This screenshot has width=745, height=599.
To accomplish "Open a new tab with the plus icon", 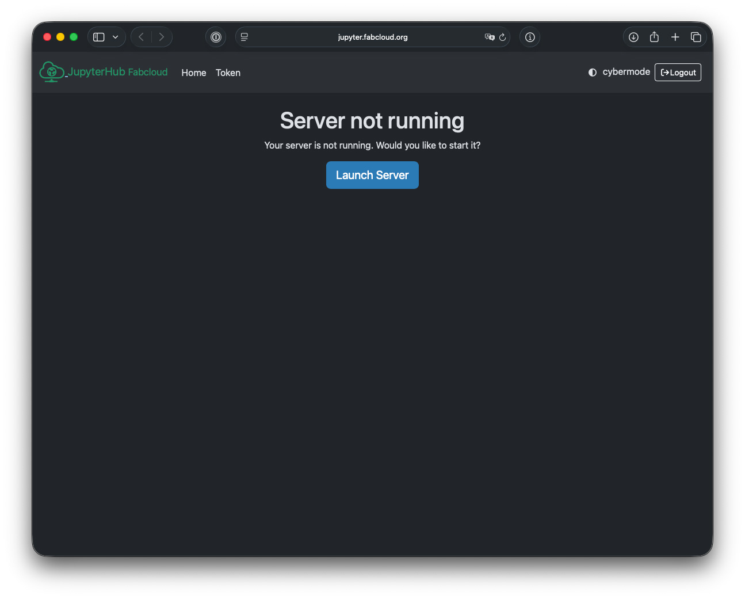I will 675,36.
